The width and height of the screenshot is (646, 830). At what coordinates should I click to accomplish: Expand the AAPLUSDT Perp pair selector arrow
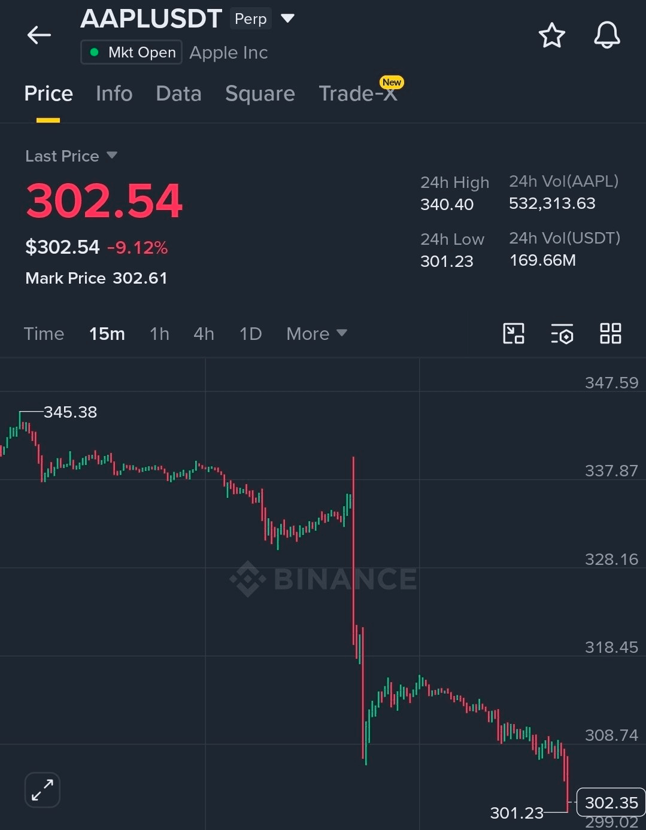pyautogui.click(x=288, y=19)
